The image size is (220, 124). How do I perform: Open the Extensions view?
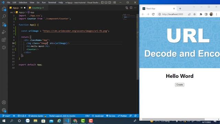point(4,40)
